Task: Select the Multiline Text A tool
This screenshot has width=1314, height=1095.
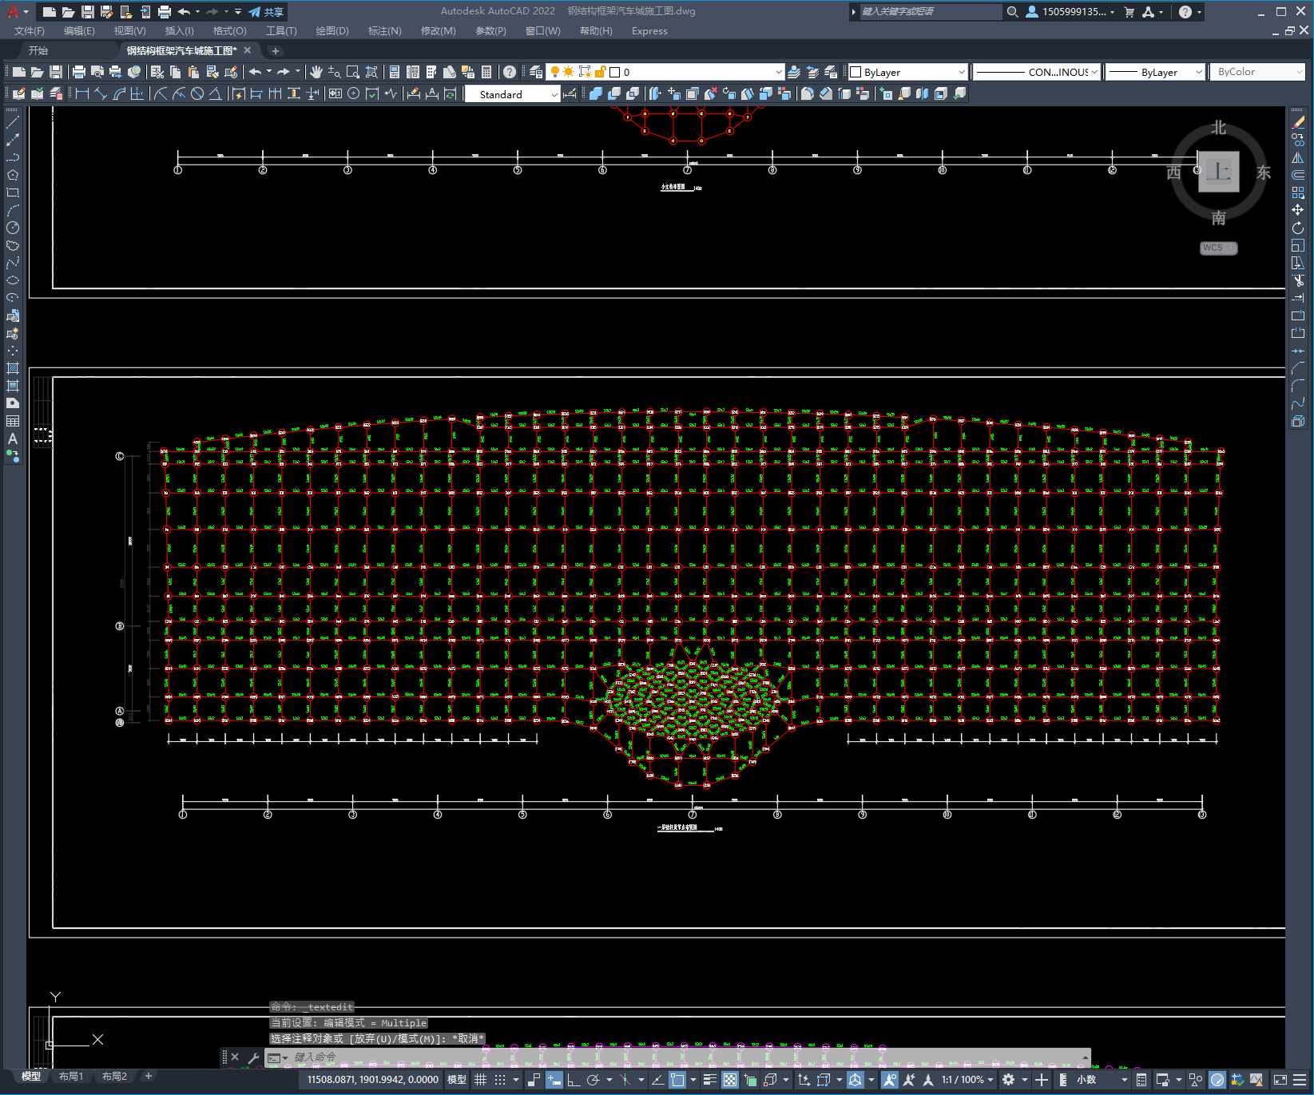Action: (x=13, y=438)
